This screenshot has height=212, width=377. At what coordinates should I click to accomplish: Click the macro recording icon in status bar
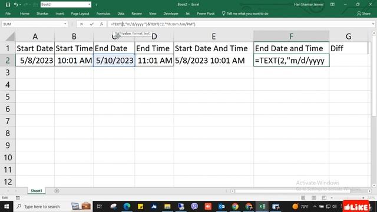(x=18, y=198)
